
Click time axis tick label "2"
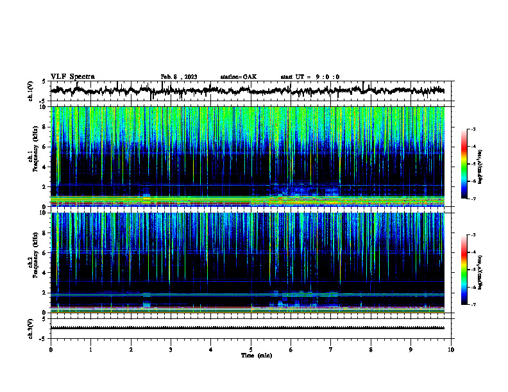131,350
